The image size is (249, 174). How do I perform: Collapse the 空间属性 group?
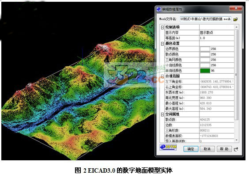(x=162, y=114)
